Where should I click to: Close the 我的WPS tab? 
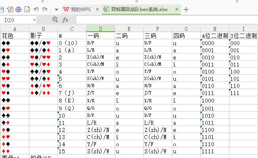pyautogui.click(x=97, y=10)
